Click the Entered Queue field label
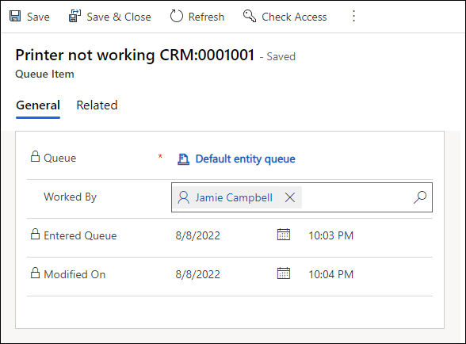This screenshot has height=344, width=466. coord(80,235)
